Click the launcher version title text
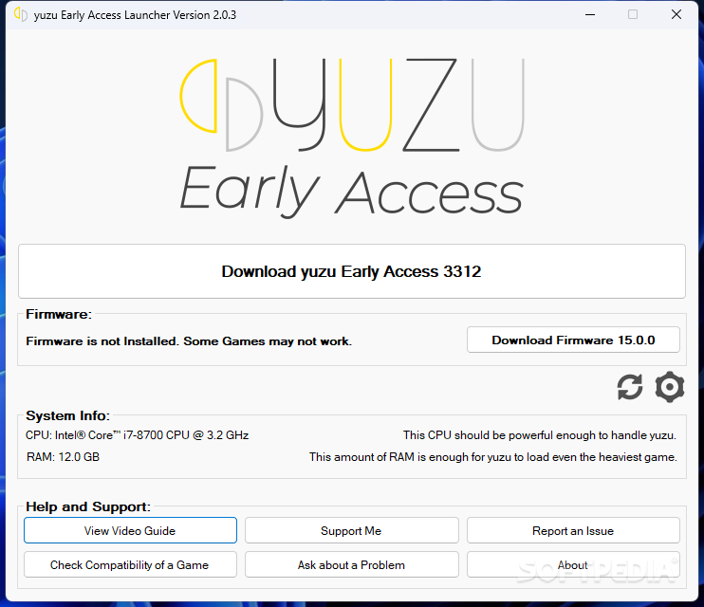704x607 pixels. [135, 15]
